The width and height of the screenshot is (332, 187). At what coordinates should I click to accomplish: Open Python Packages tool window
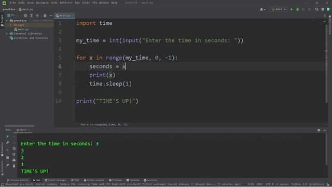pyautogui.click(x=56, y=180)
